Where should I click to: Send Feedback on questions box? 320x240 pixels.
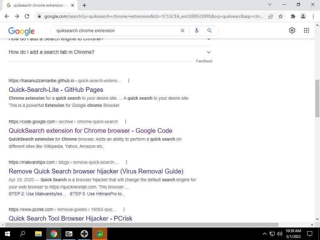pos(204,61)
